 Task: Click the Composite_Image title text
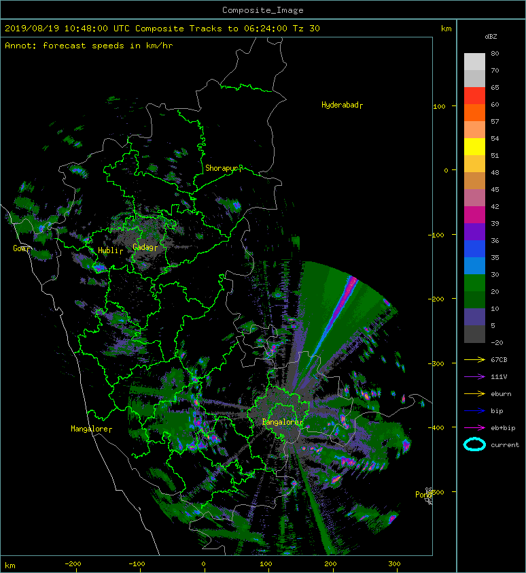click(x=263, y=10)
